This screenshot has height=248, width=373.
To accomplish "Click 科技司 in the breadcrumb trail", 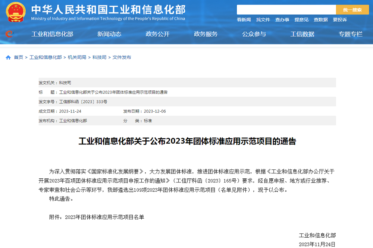I will tap(99, 57).
